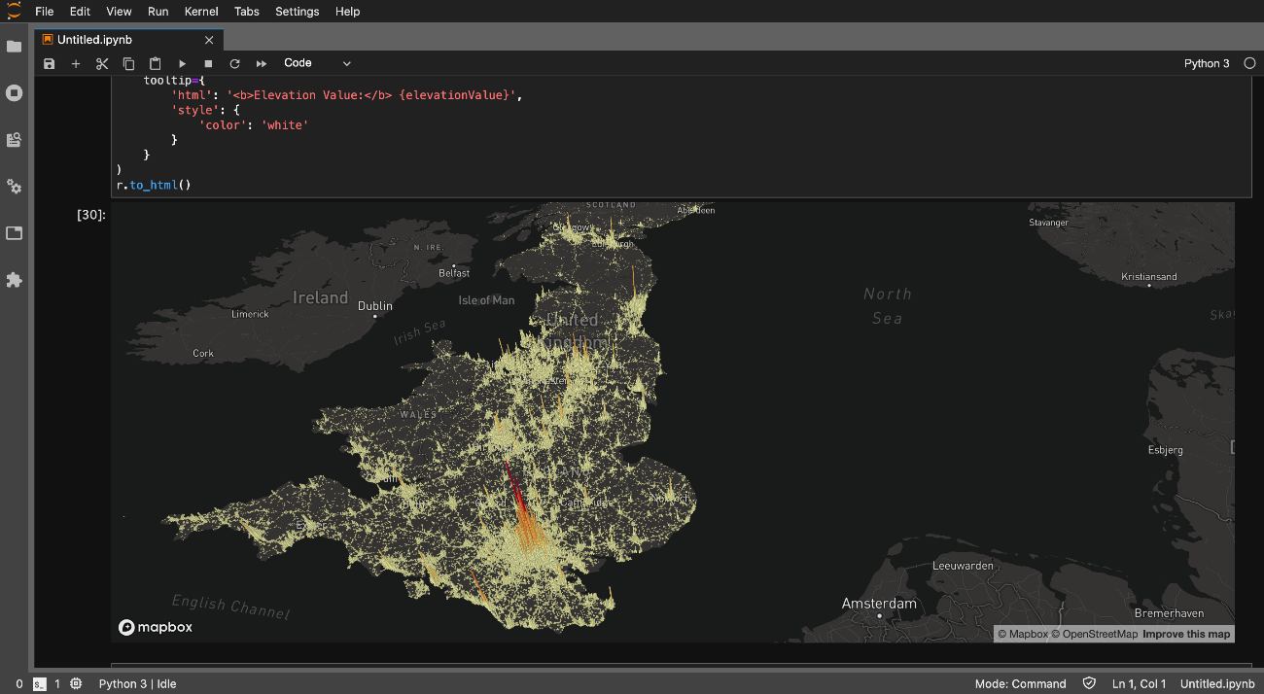
Task: Click the Python 3 | Idle status
Action: point(138,684)
